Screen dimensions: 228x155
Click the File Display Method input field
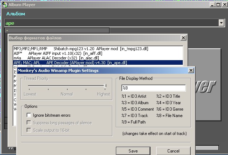(153, 88)
